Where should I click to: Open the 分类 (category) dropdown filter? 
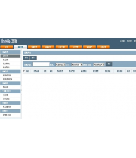(x=77, y=65)
